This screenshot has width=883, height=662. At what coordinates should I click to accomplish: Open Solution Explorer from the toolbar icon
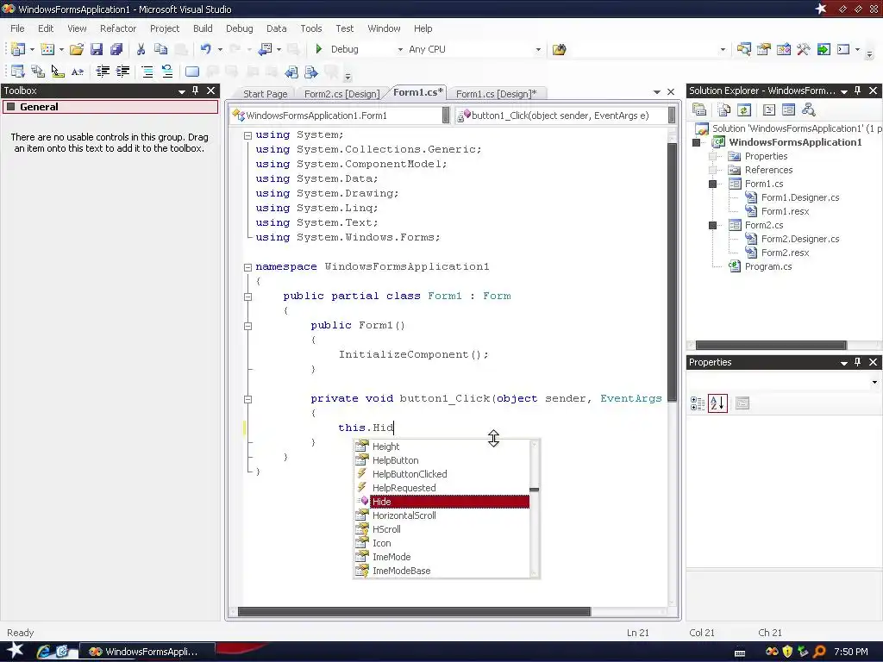click(744, 49)
